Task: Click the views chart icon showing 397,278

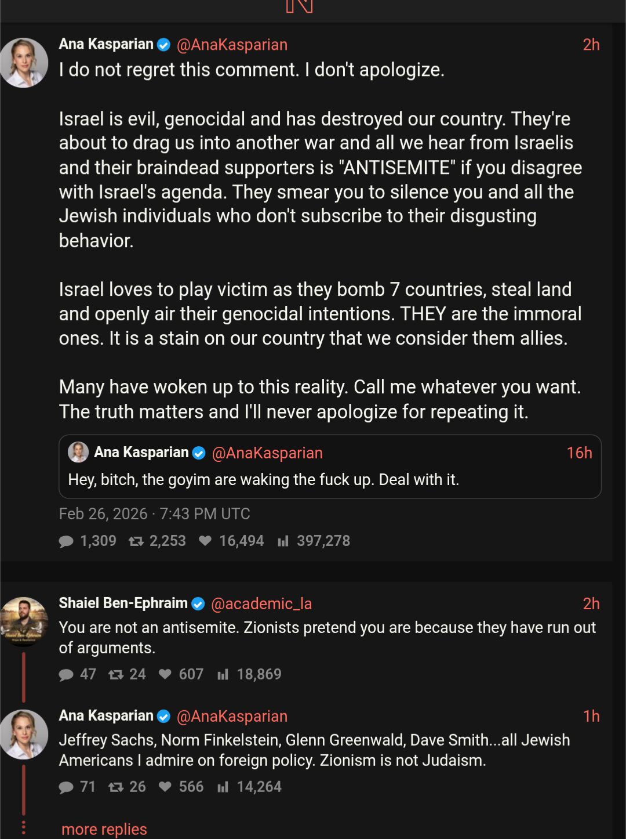Action: point(283,541)
